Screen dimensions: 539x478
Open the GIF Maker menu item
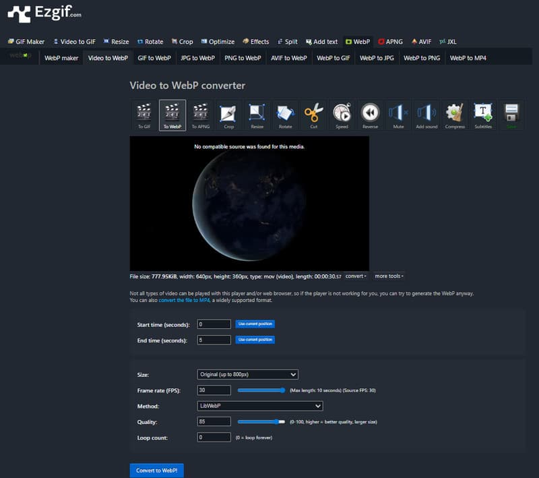[26, 41]
